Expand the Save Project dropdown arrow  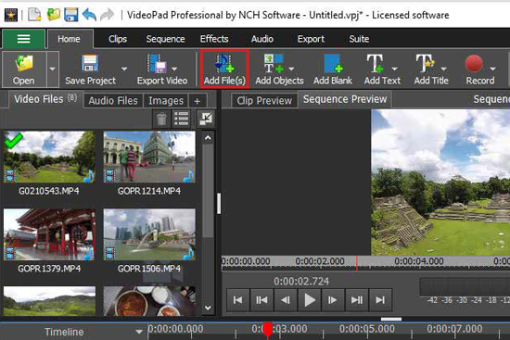tap(124, 69)
